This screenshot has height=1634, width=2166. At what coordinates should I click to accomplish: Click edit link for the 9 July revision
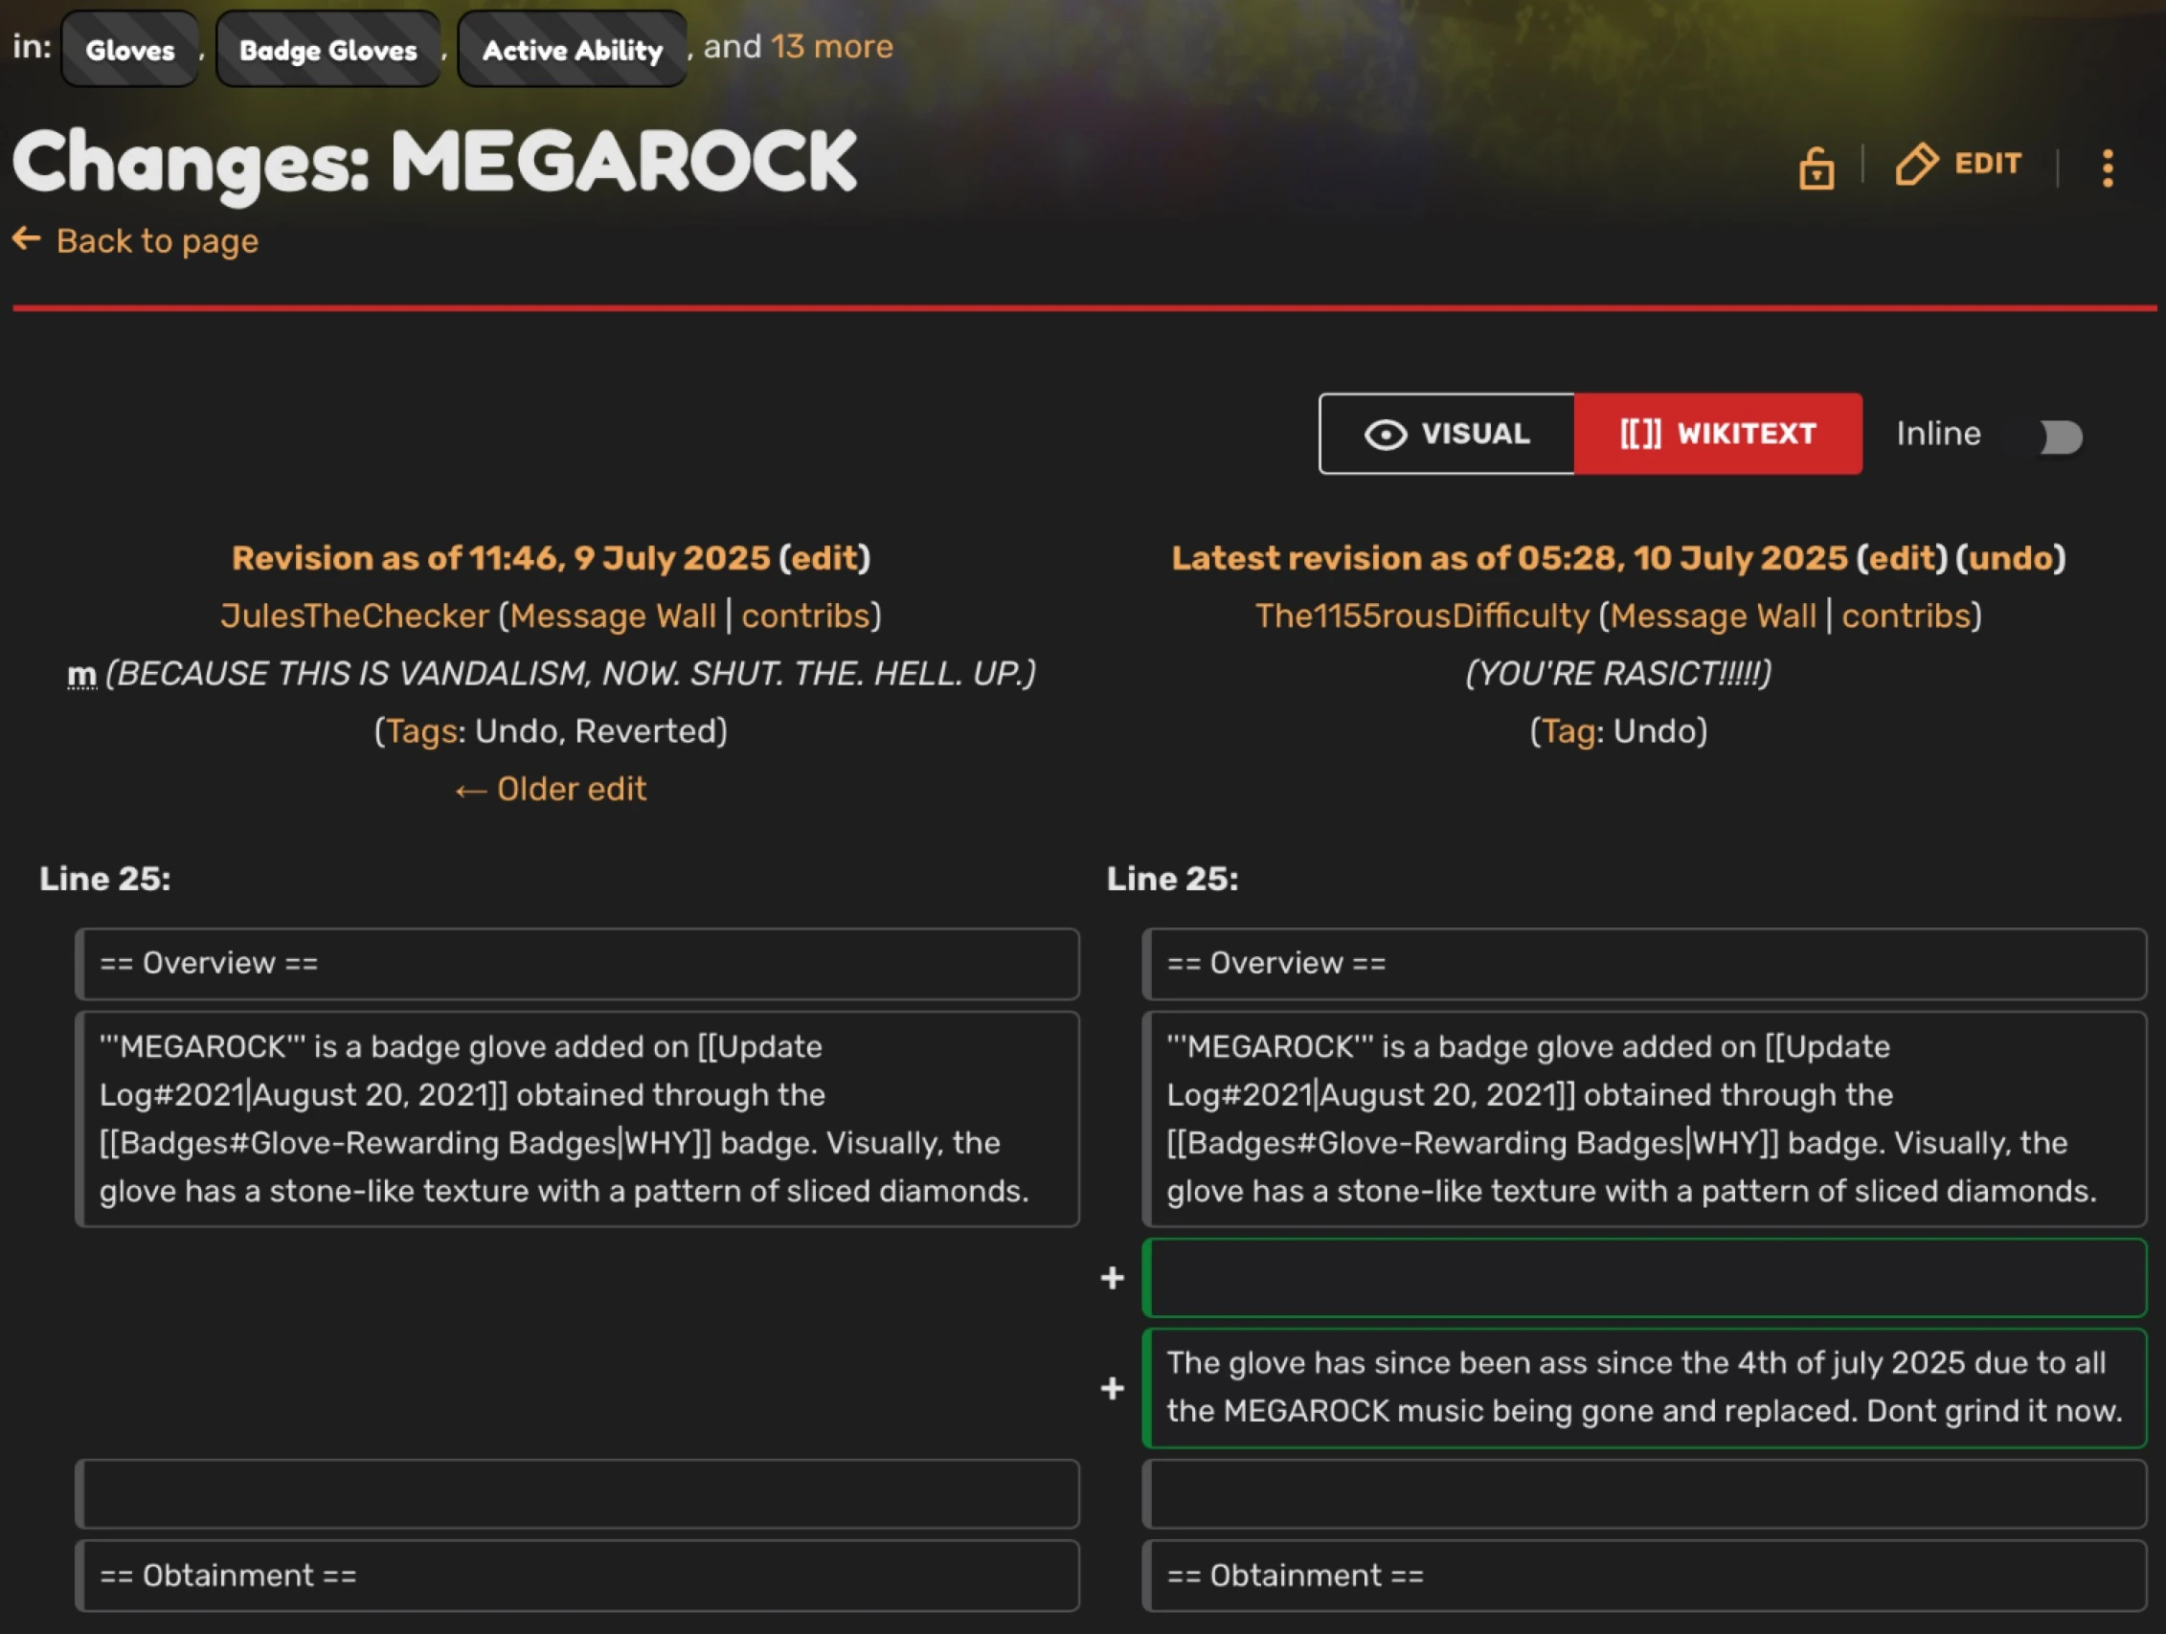coord(824,558)
